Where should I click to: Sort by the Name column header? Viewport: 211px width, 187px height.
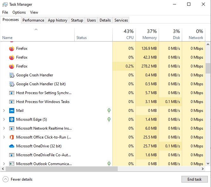click(37, 35)
